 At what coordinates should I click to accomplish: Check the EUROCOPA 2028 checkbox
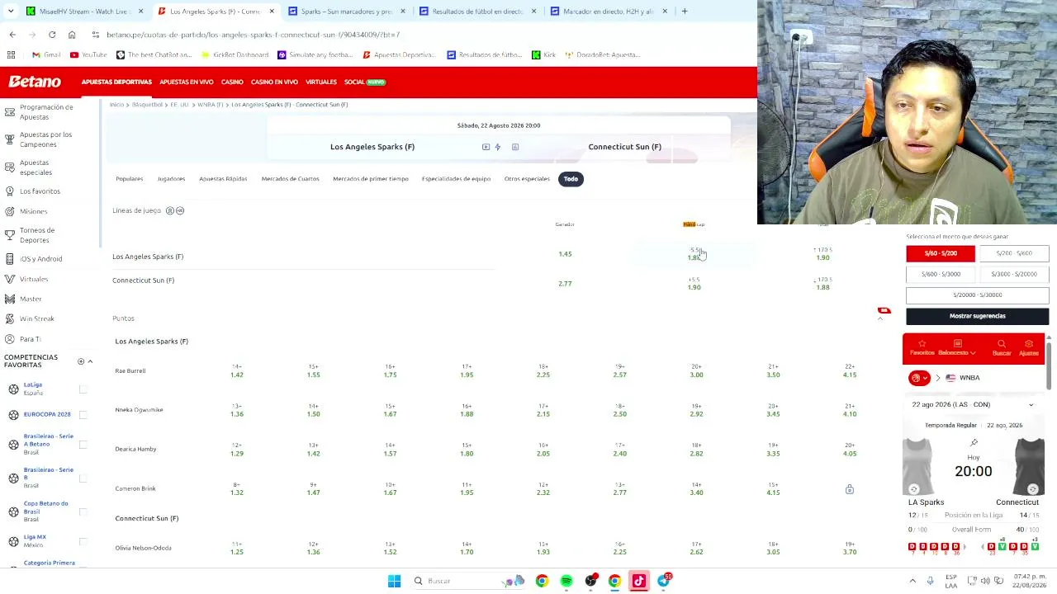[83, 414]
